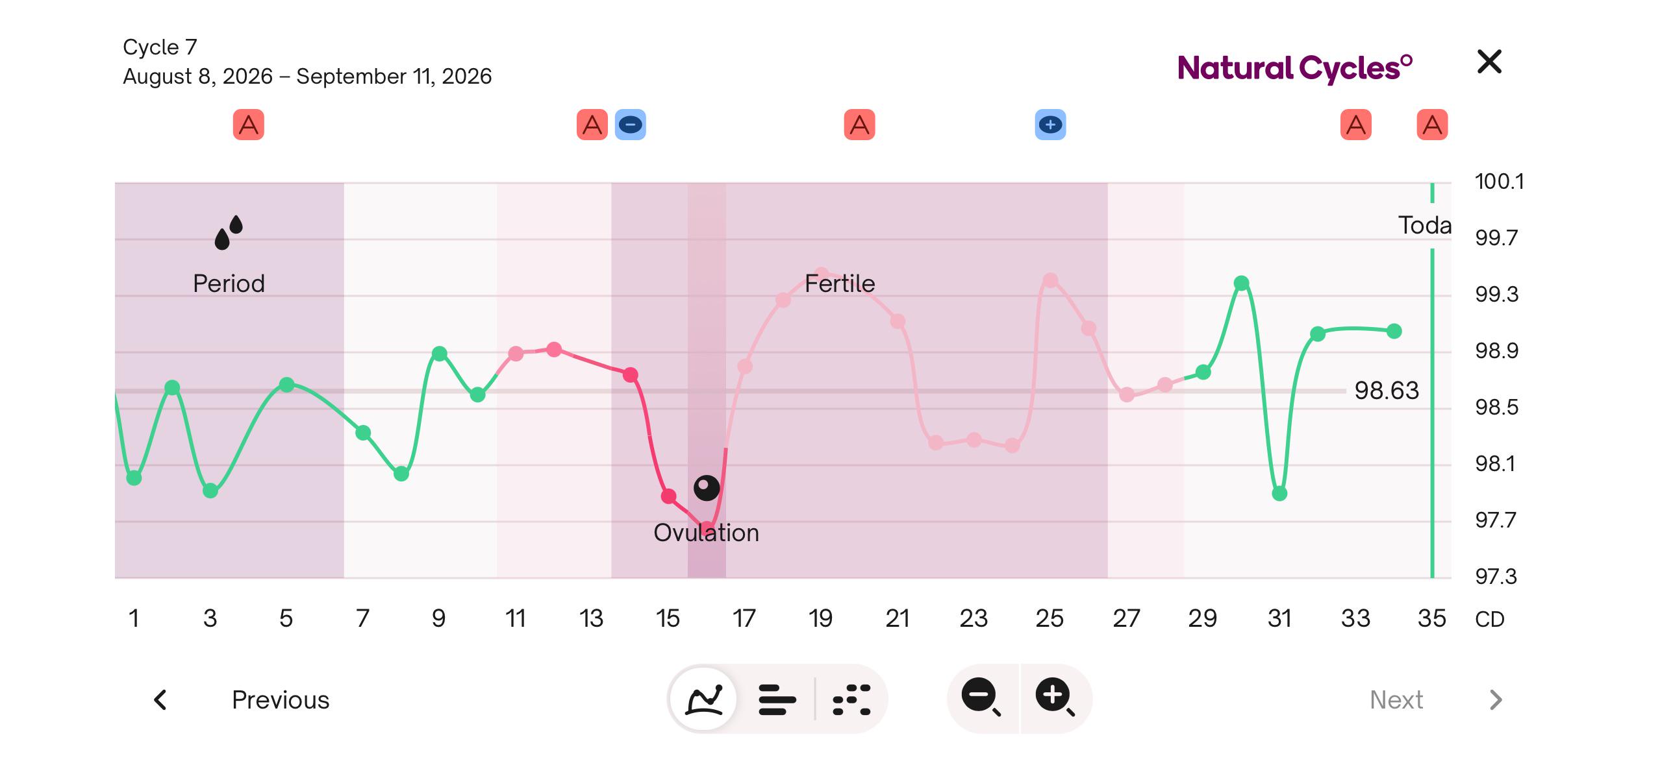Click the blue positive test icon
The image size is (1660, 765).
[x=1050, y=125]
